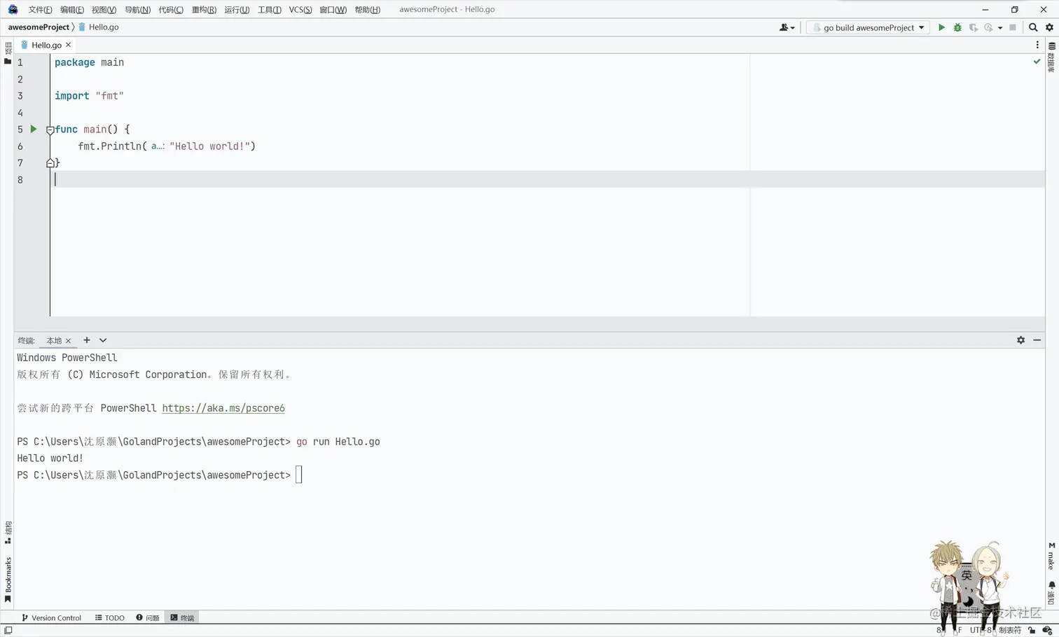Image resolution: width=1059 pixels, height=637 pixels.
Task: Collapse the func main() fold marker
Action: (x=50, y=129)
